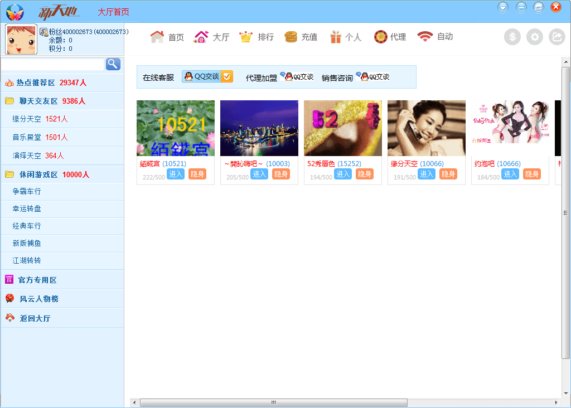This screenshot has height=408, width=571.
Task: Open 排行 ranking with crown icon
Action: (257, 37)
